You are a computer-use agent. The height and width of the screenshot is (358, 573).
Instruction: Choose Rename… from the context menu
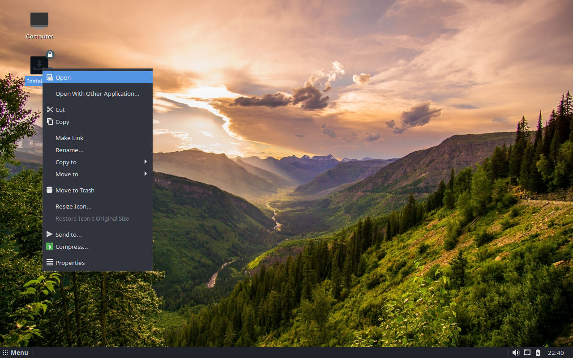coord(98,150)
